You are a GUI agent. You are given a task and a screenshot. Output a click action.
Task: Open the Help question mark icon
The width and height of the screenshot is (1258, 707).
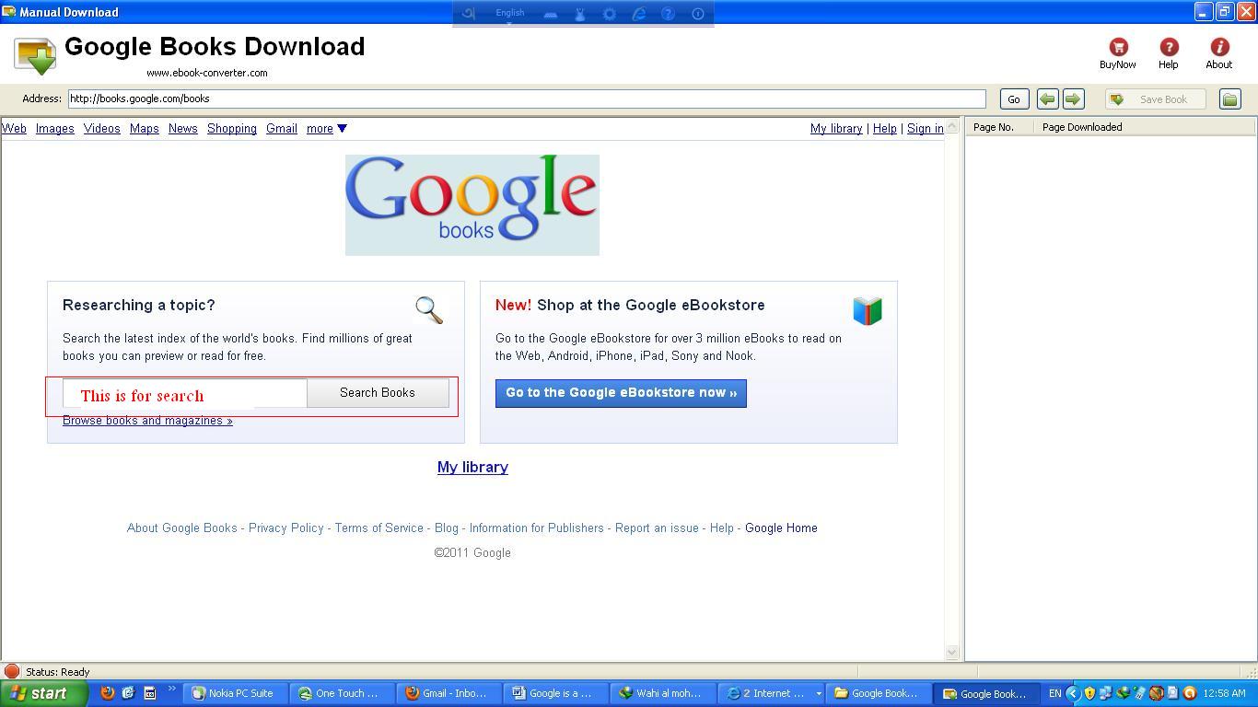click(x=1169, y=47)
